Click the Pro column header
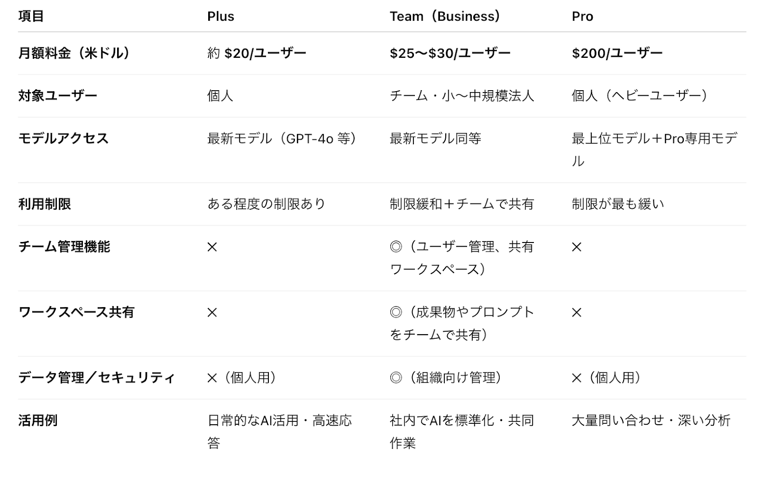 click(582, 16)
